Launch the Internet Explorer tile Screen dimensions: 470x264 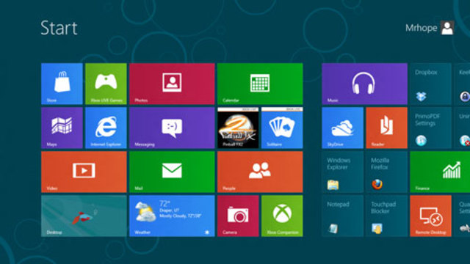[x=106, y=128]
